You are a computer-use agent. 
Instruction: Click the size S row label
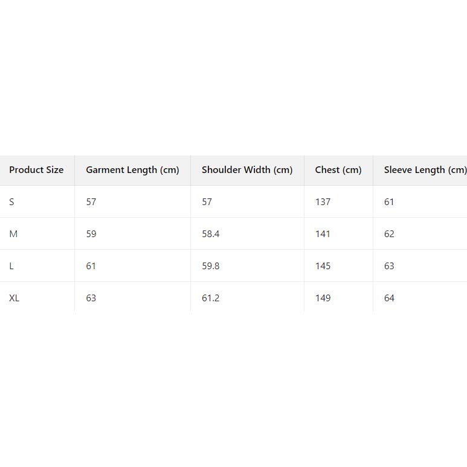[11, 202]
